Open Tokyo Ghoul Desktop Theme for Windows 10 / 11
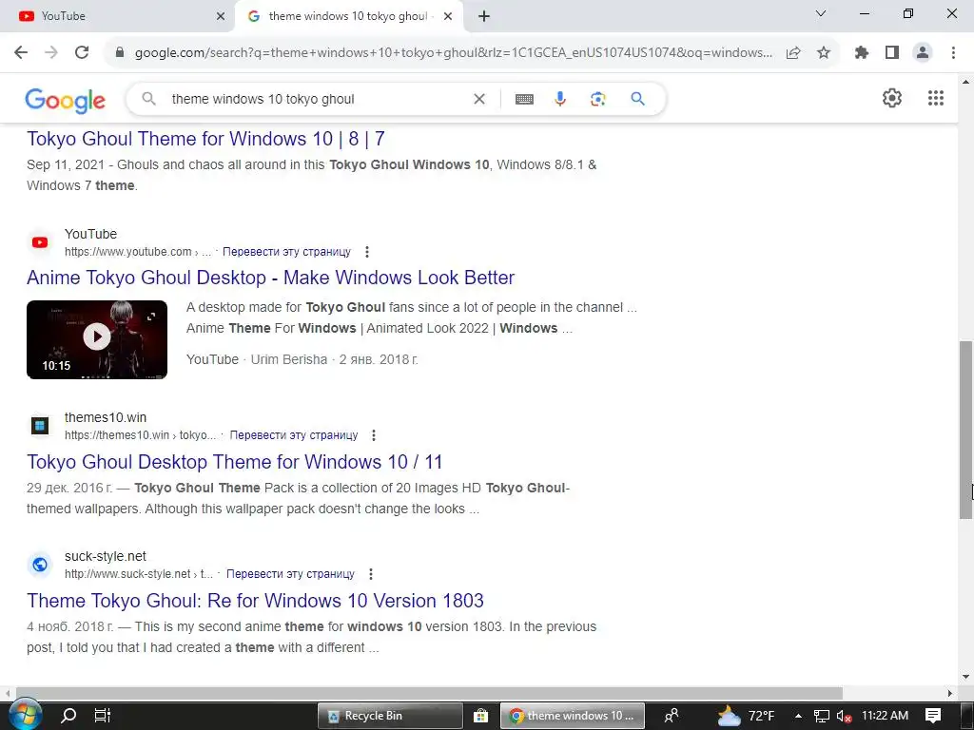974x730 pixels. 234,462
